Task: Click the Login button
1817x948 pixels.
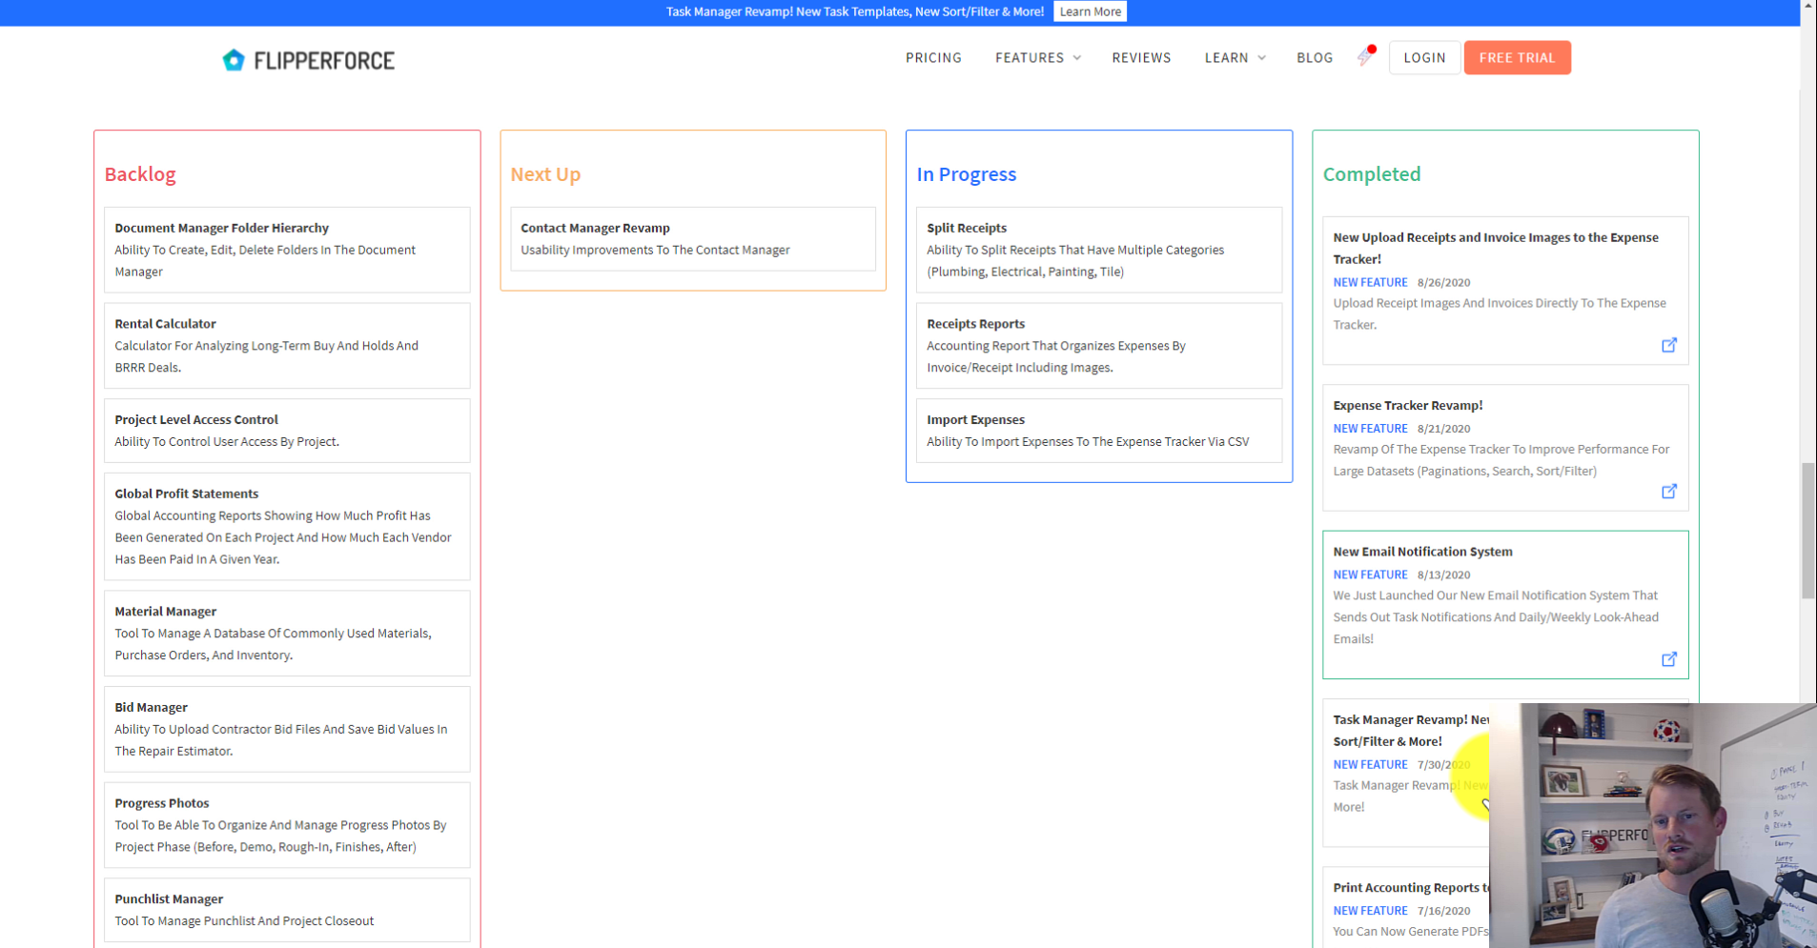Action: (1424, 57)
